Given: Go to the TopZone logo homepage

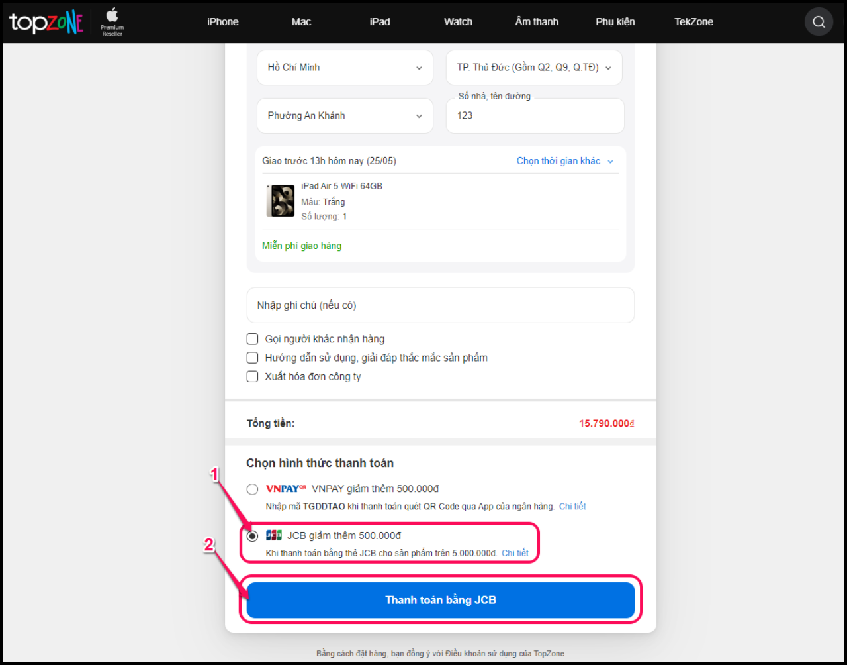Looking at the screenshot, I should [x=46, y=22].
